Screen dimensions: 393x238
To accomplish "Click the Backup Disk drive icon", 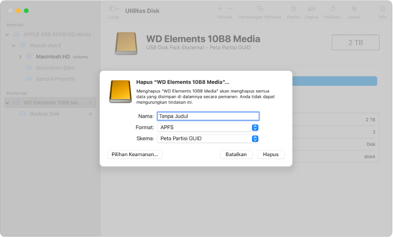I will 22,114.
